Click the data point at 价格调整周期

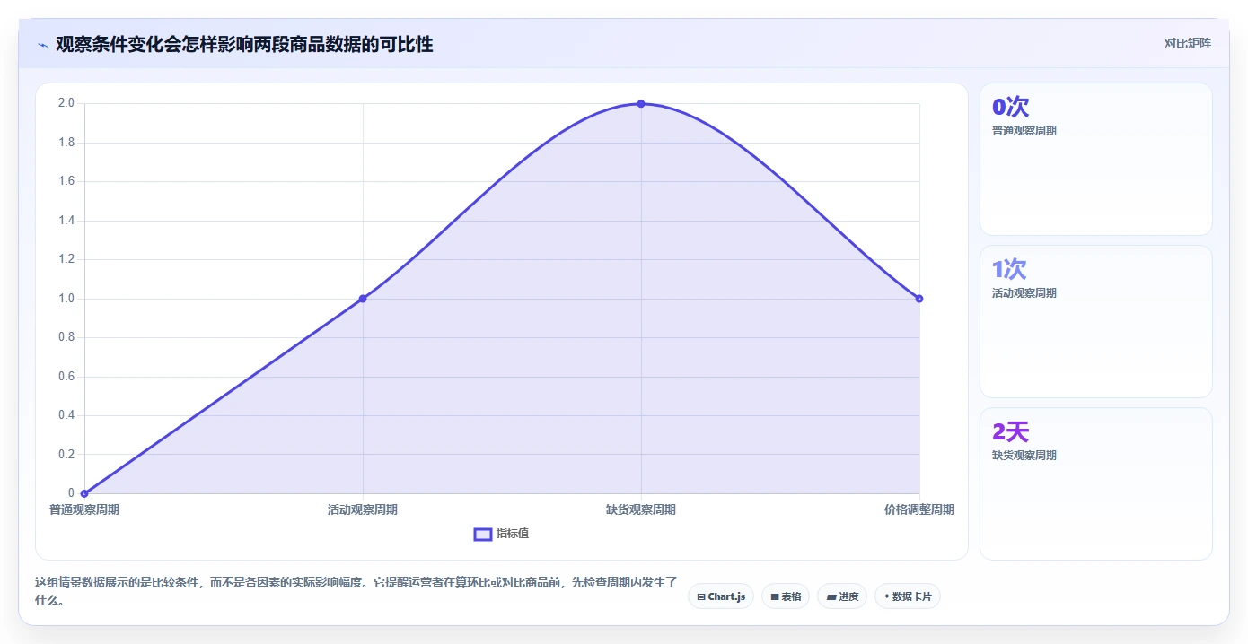tap(919, 299)
